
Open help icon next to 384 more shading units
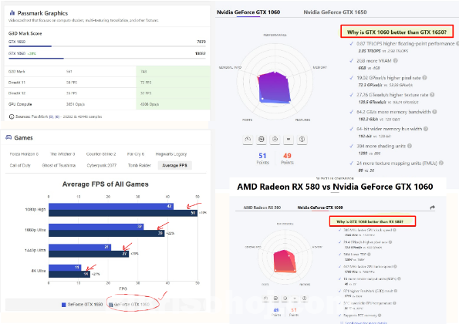410,146
